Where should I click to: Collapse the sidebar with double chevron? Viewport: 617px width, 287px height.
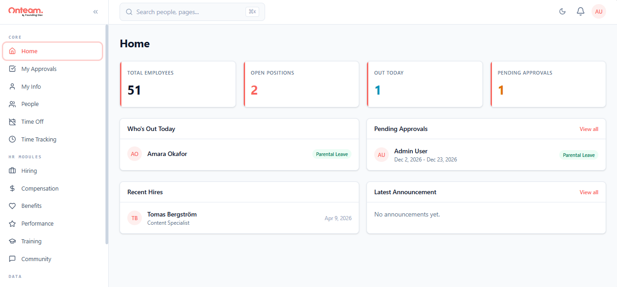point(95,12)
